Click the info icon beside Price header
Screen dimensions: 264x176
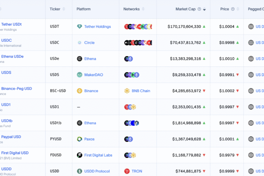click(x=233, y=9)
